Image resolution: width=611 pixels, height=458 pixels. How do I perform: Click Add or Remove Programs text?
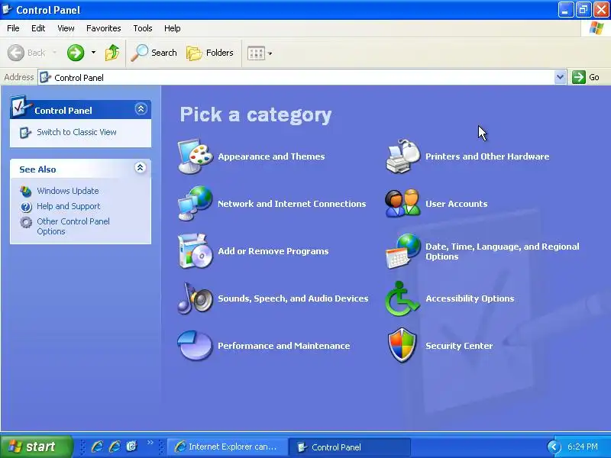tap(273, 251)
